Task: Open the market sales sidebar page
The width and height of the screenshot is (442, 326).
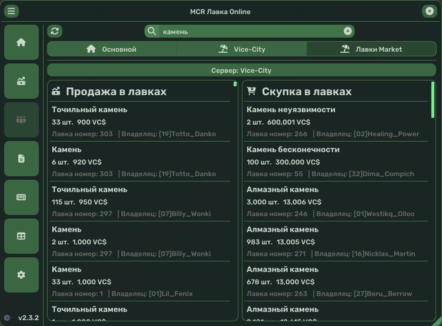Action: (21, 81)
